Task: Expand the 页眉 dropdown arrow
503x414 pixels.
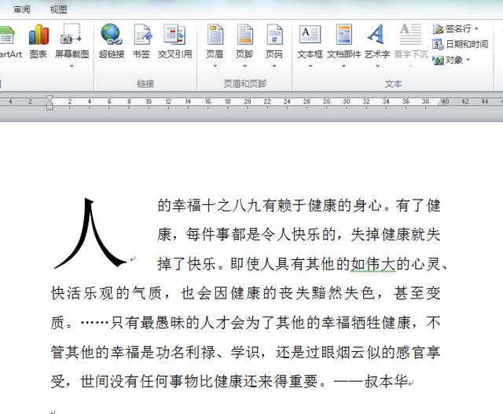Action: tap(215, 66)
